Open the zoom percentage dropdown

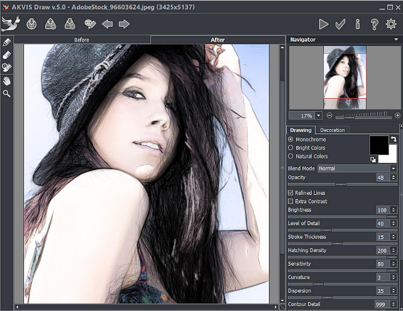(319, 116)
